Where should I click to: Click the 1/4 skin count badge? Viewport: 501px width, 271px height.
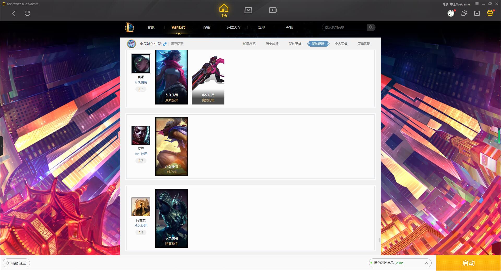141,232
